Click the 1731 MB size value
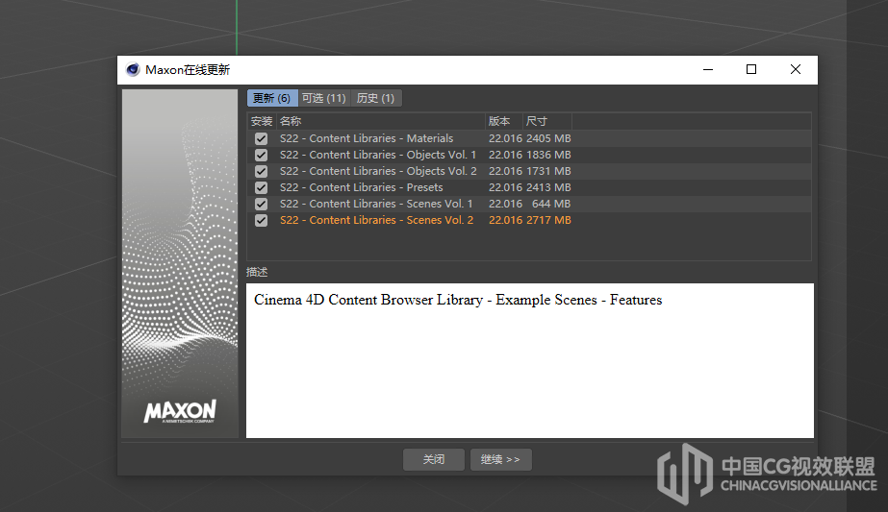This screenshot has height=512, width=888. pyautogui.click(x=548, y=171)
